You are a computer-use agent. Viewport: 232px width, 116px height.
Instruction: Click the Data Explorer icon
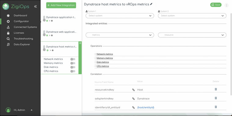(x=8, y=44)
